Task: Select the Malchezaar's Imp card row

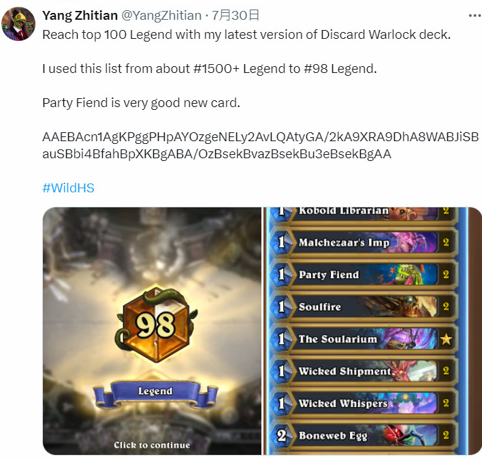Action: click(363, 242)
